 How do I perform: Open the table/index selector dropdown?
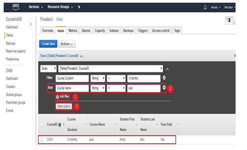click(111, 69)
